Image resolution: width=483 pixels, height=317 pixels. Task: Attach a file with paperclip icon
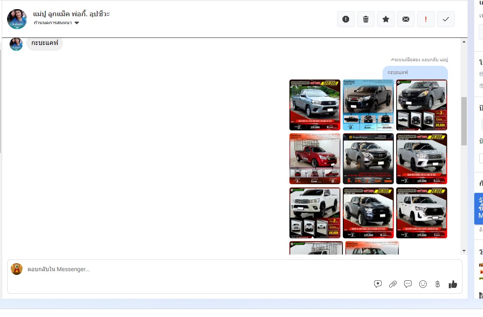[393, 284]
